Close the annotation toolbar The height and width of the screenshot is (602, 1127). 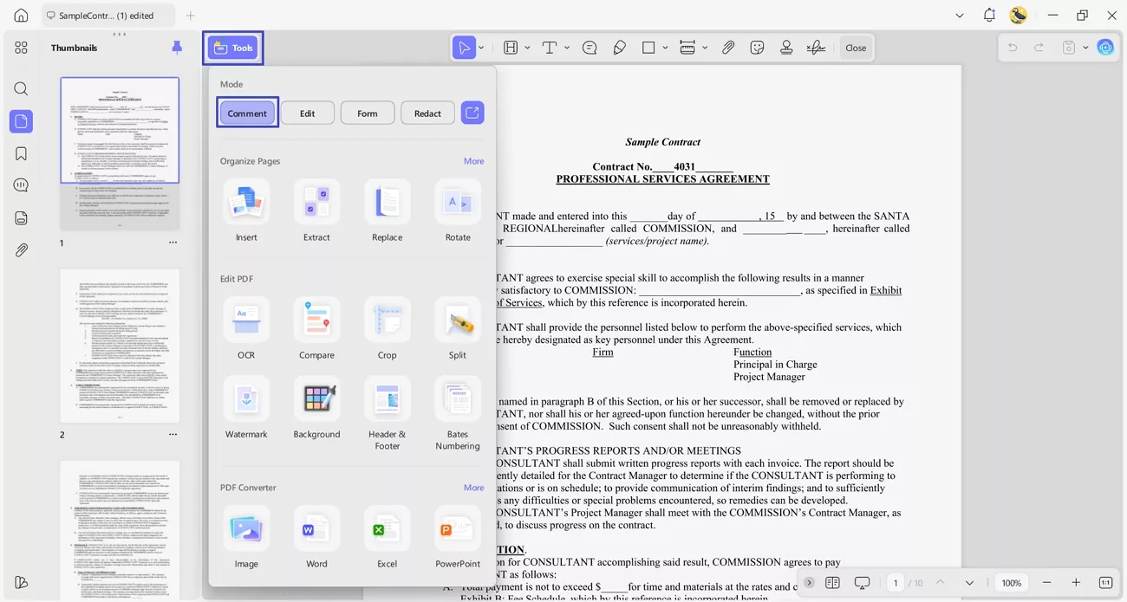point(856,48)
